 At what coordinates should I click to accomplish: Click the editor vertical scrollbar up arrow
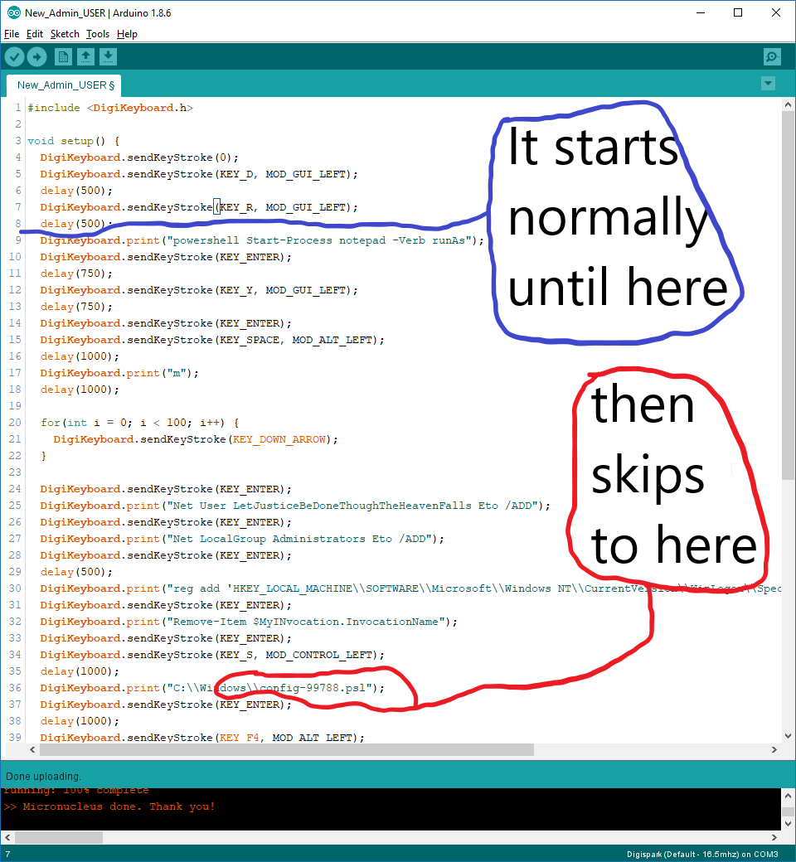coord(788,104)
